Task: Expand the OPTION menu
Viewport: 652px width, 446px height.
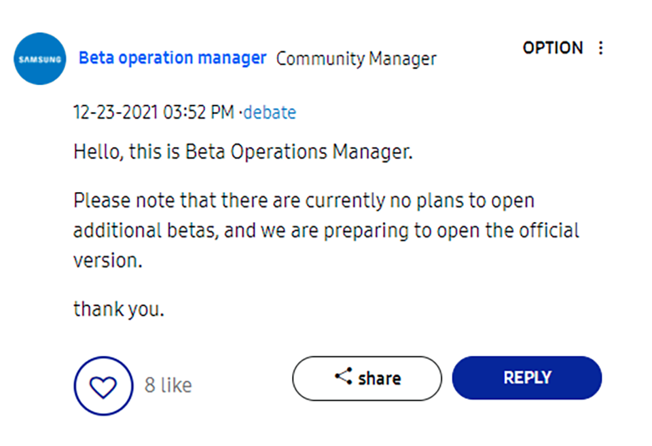Action: 553,48
